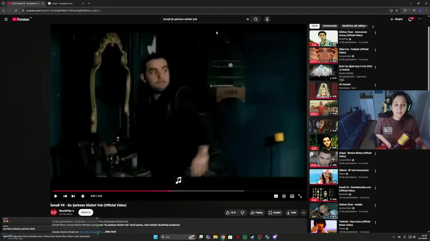Open options for Ah Geceler video
The image size is (430, 241).
(x=375, y=85)
